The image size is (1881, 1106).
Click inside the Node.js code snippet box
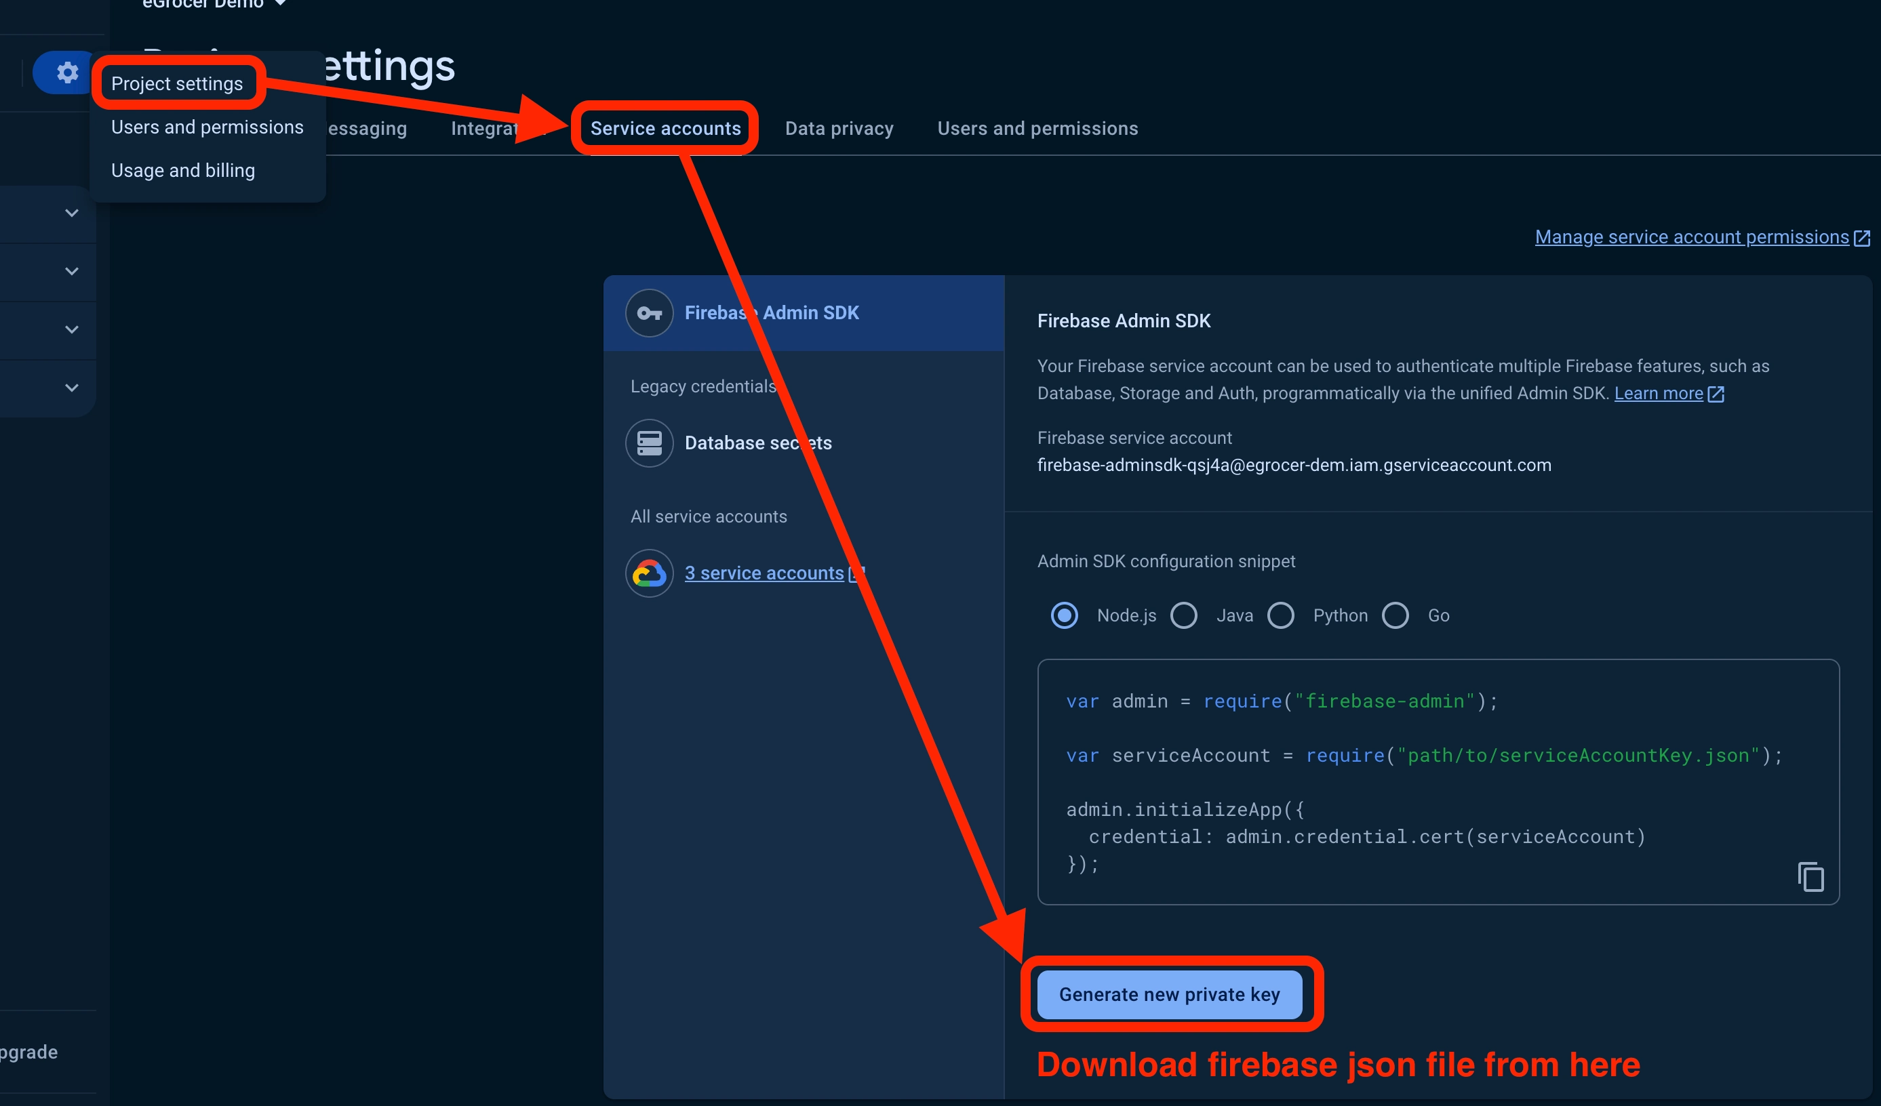point(1438,781)
